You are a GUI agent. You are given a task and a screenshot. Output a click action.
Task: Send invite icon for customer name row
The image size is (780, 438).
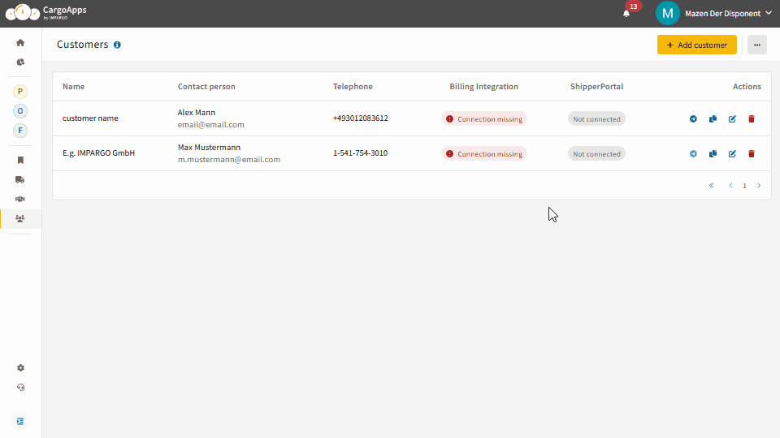(x=693, y=118)
